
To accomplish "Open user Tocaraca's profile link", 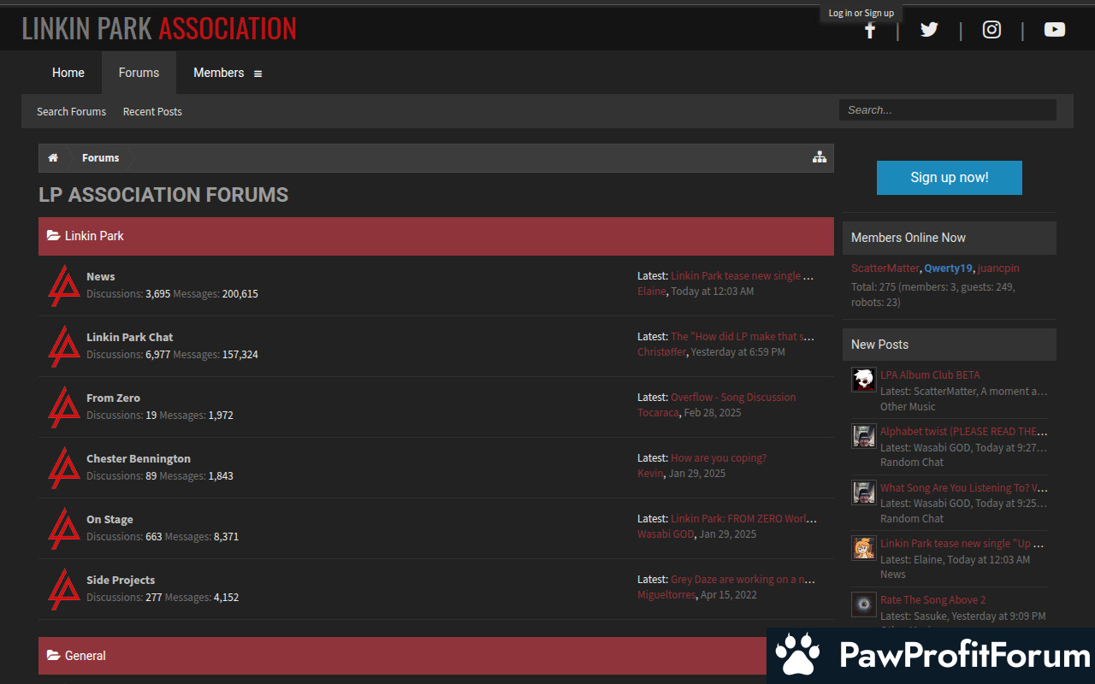I will pyautogui.click(x=658, y=413).
